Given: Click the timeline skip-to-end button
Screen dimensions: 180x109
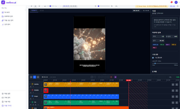Looking at the screenshot, I should pos(38,77).
